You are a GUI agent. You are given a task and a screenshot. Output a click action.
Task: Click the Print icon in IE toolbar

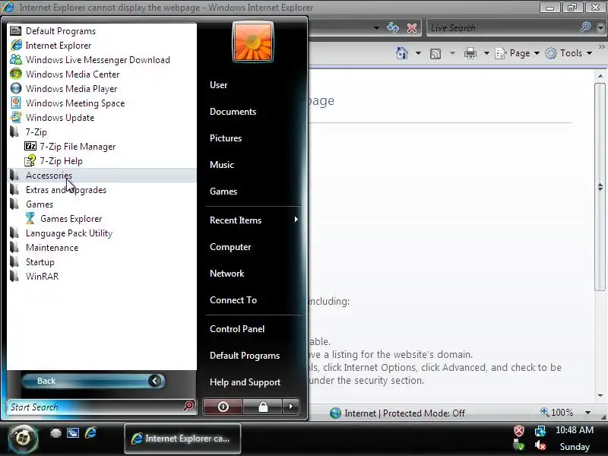click(x=470, y=53)
